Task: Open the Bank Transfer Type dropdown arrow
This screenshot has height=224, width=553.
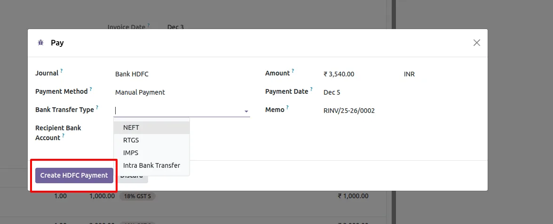Action: coord(246,111)
